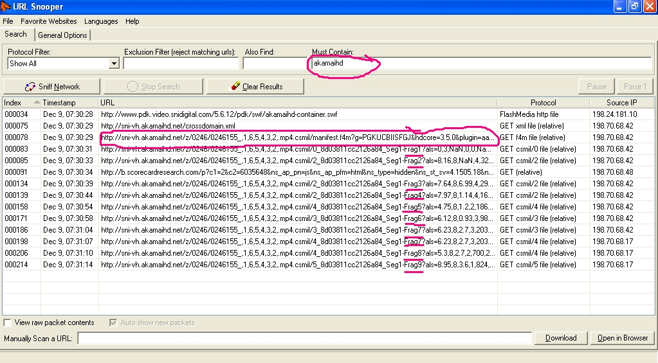Click timestamp Dec 9, 07:30:54
This screenshot has height=363, width=658.
68,207
